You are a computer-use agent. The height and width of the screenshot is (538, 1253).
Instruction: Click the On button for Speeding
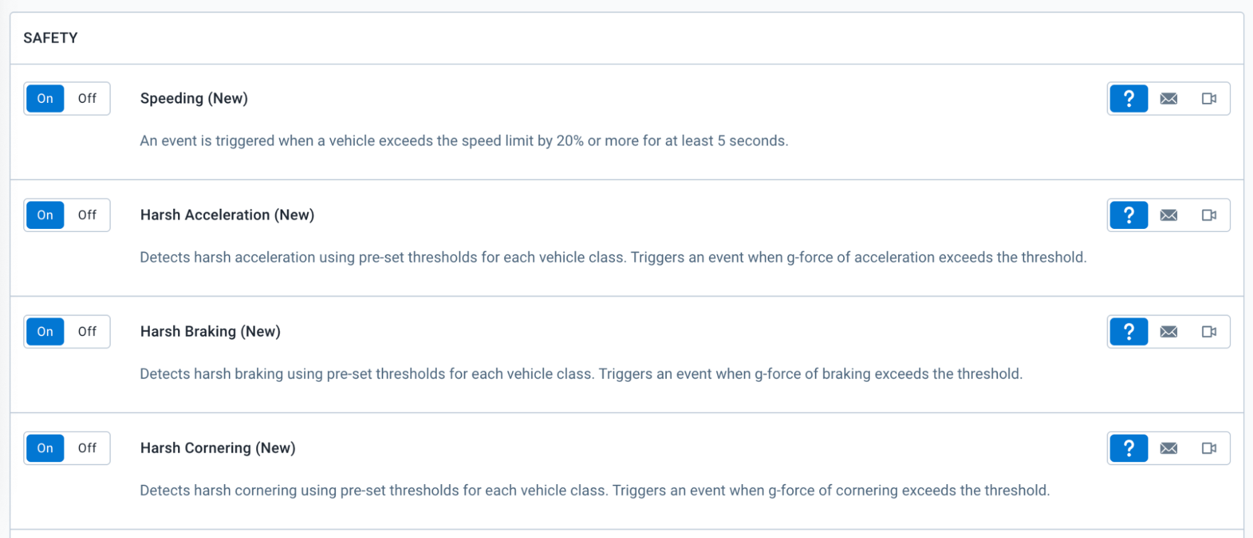(x=45, y=98)
